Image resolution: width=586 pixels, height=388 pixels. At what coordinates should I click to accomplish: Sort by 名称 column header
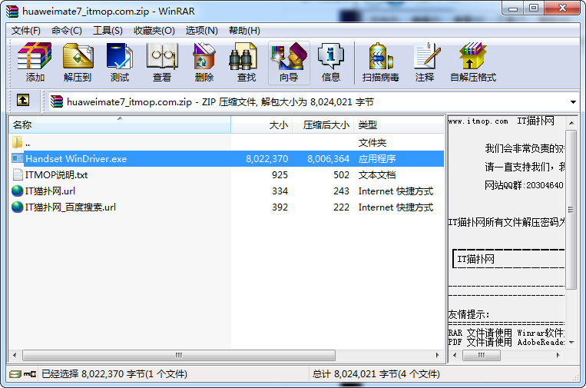[120, 124]
